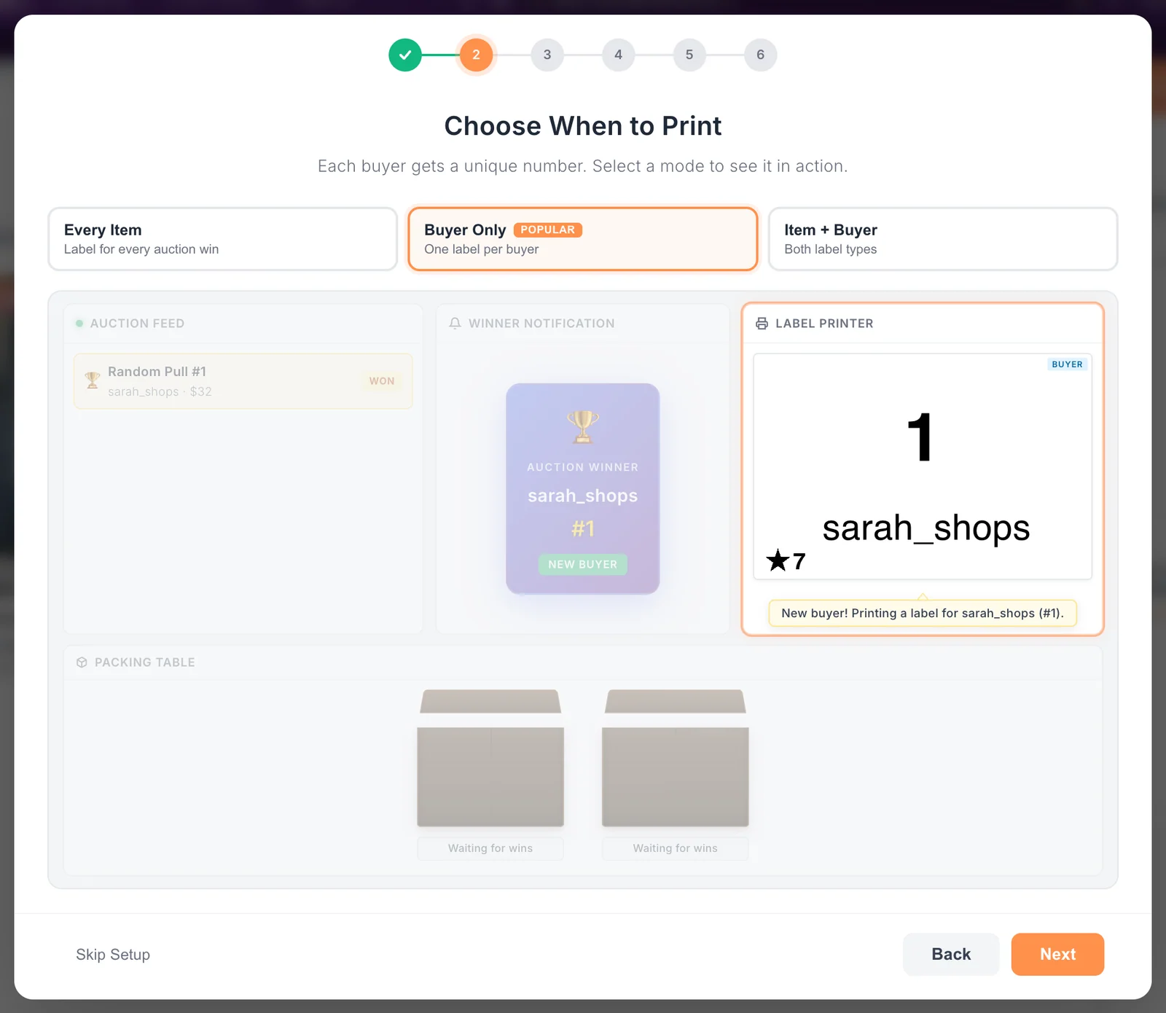
Task: Click sarah_shops name on the printed label
Action: 926,528
